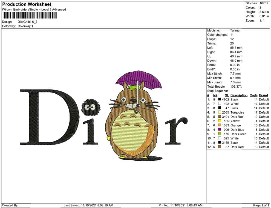Click the 'Stop Sequence:' label
Image resolution: width=271 pixels, height=208 pixels.
[x=218, y=91]
